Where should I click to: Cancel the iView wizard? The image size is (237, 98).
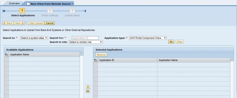point(50,23)
